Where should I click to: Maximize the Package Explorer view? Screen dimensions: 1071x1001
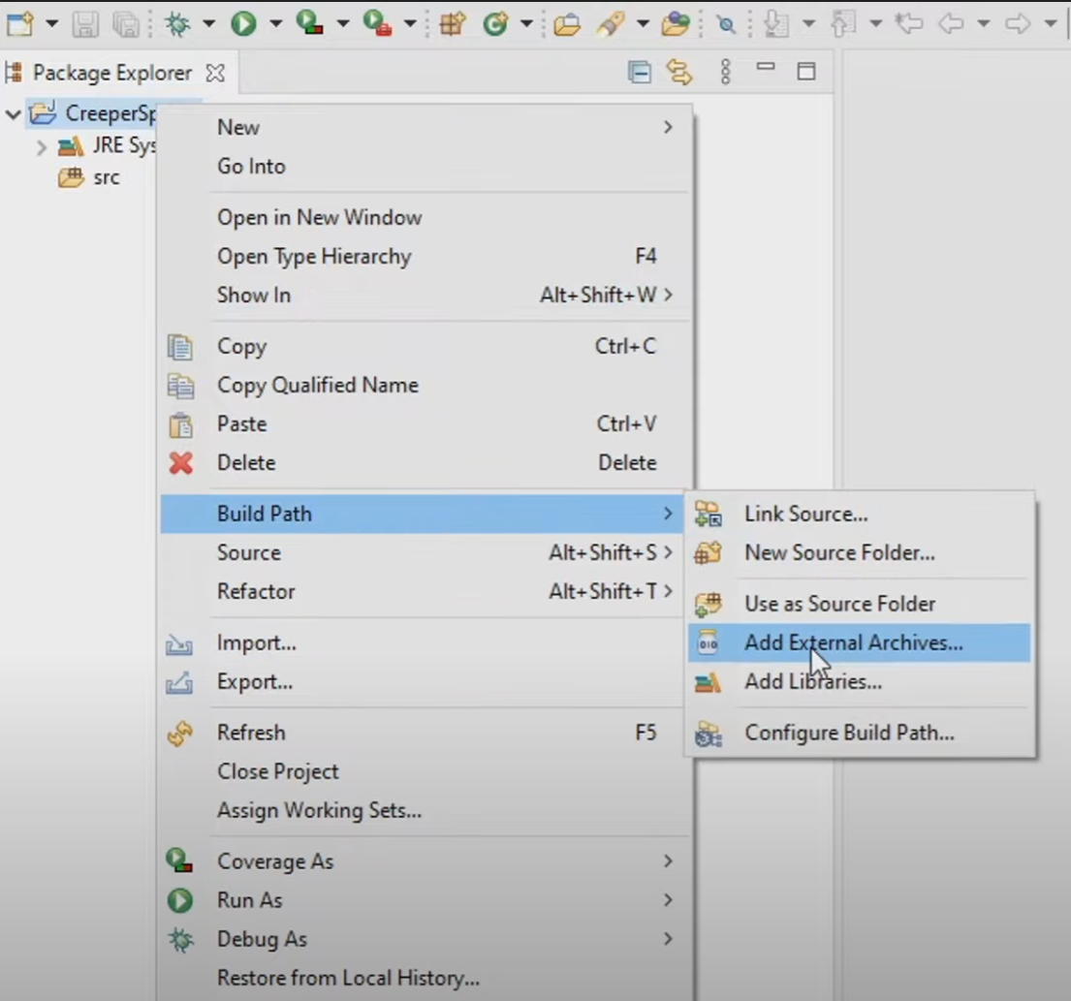click(806, 71)
